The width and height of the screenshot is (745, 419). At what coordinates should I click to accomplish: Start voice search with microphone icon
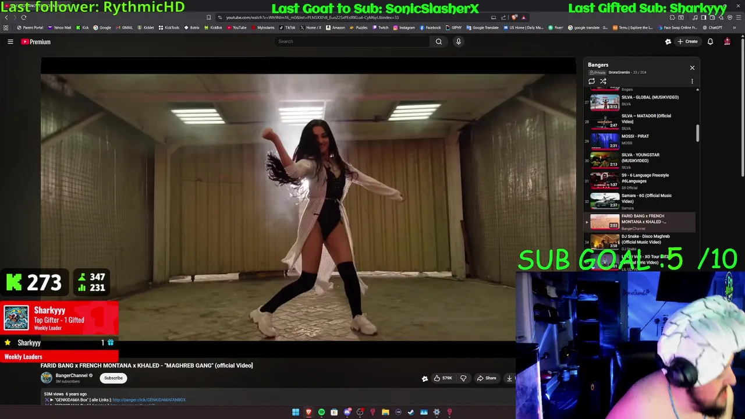[459, 41]
